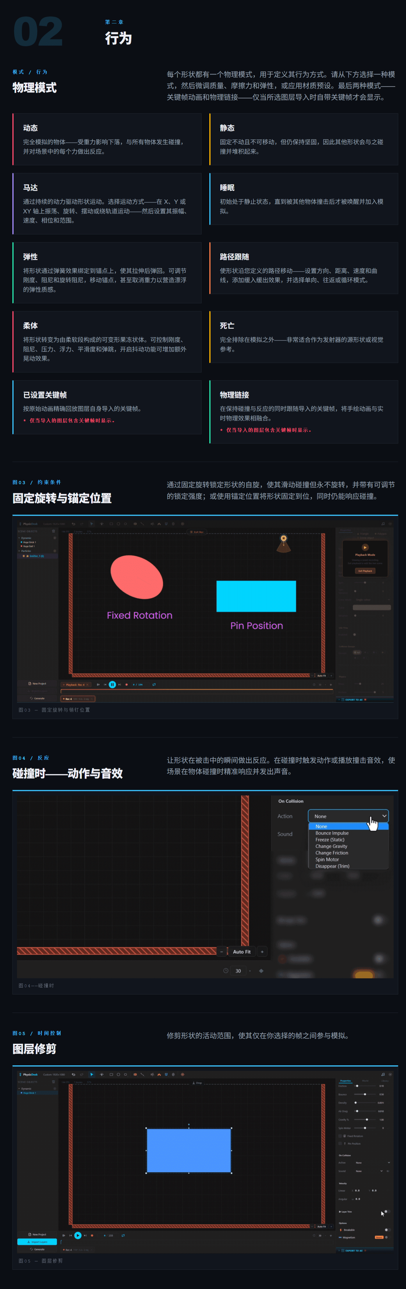Choose Bounce Impulse in the Action list

(x=348, y=833)
